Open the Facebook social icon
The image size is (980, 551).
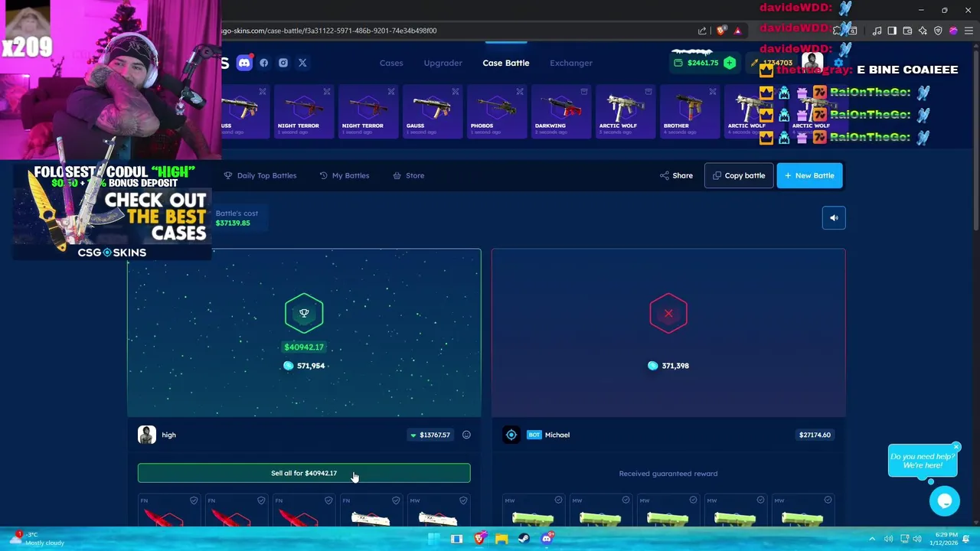click(264, 63)
